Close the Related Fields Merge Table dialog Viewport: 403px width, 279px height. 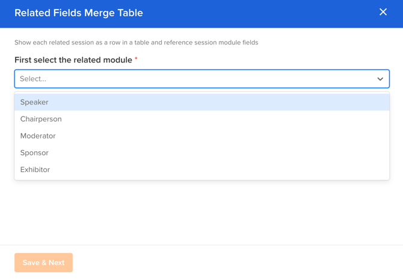(x=383, y=12)
